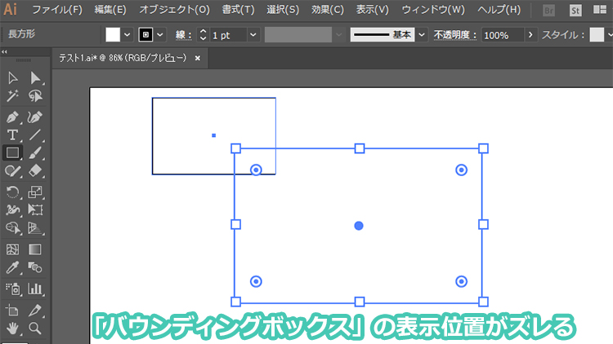Select the Rectangle tool
This screenshot has width=613, height=344.
coord(13,152)
